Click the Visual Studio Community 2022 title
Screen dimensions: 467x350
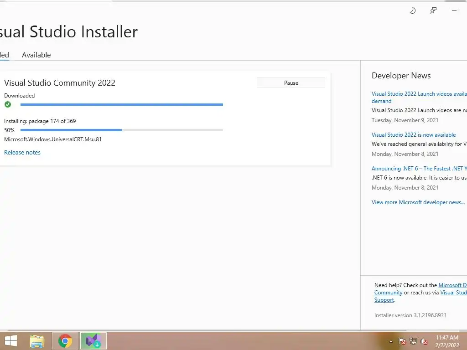point(60,83)
